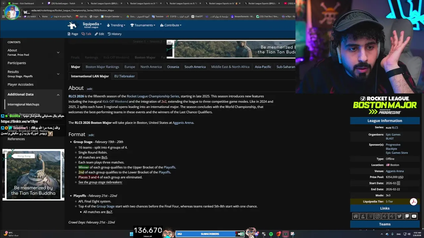
Task: Open the Edit page tab
Action: [x=99, y=34]
